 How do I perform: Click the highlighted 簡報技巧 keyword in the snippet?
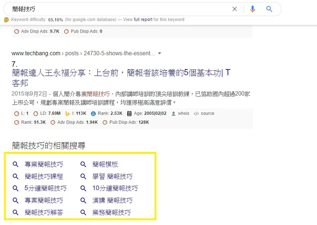tap(98, 94)
